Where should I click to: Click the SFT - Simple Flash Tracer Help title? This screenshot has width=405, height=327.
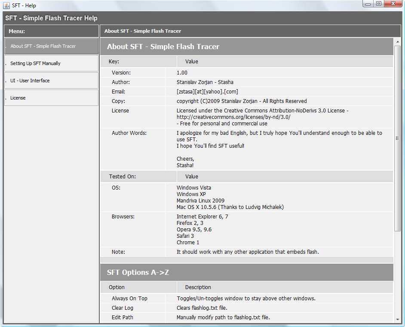[x=52, y=18]
